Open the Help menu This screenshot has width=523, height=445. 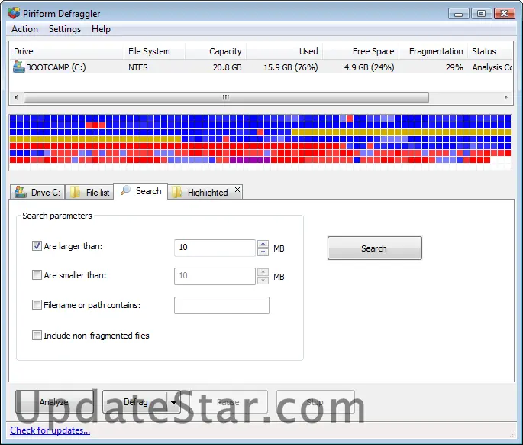click(x=101, y=29)
